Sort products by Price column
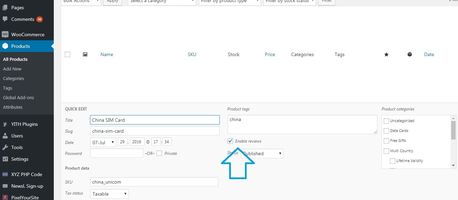This screenshot has width=458, height=200. (270, 54)
